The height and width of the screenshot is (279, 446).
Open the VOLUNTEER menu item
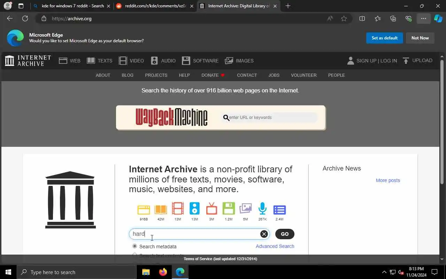304,75
